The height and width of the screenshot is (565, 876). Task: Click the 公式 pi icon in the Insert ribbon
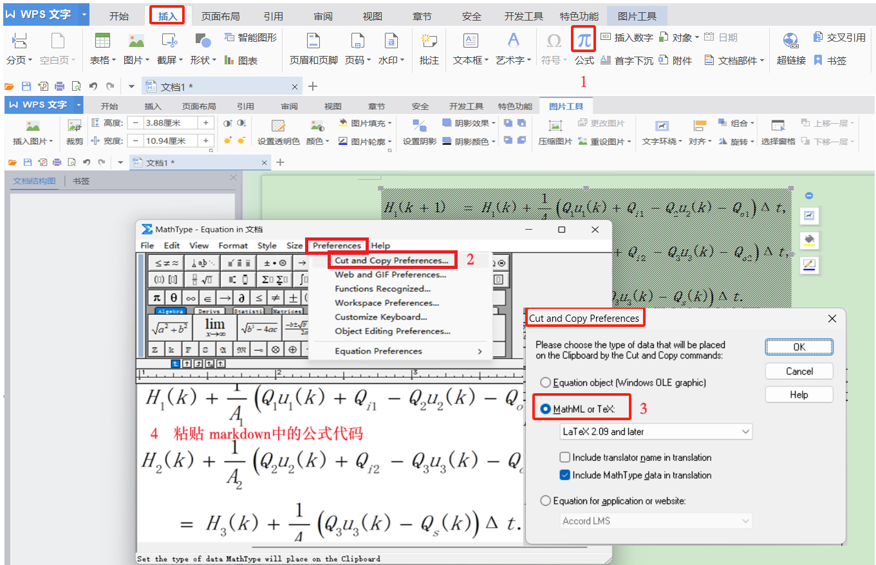584,41
